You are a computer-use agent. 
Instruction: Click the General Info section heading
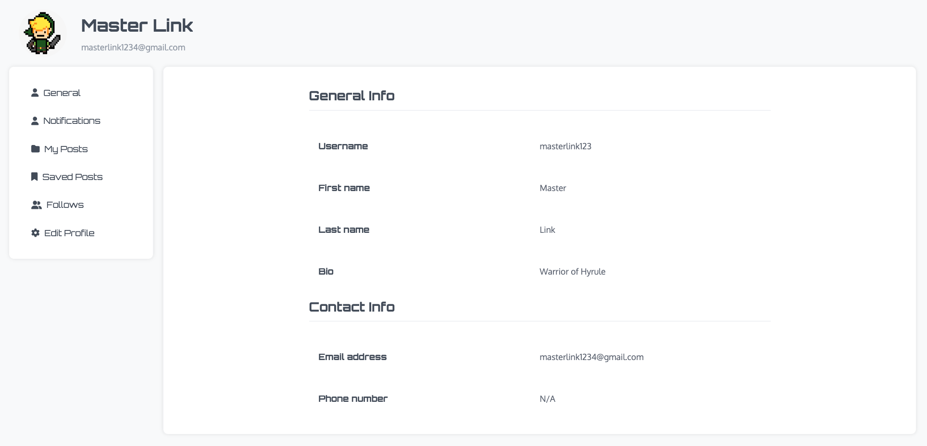tap(351, 96)
